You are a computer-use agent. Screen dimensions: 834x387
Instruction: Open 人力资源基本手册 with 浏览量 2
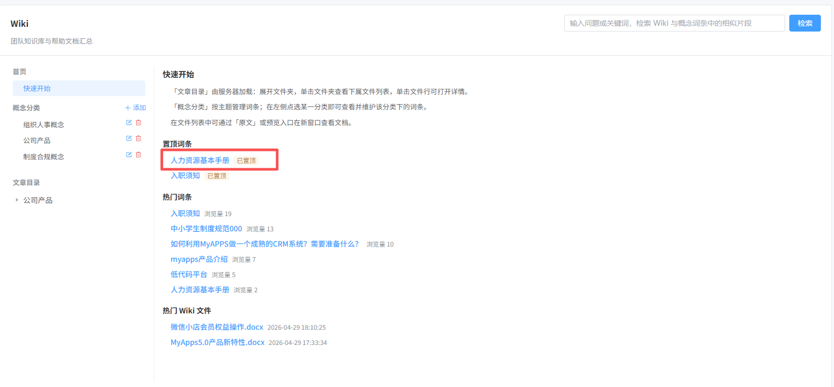click(200, 290)
